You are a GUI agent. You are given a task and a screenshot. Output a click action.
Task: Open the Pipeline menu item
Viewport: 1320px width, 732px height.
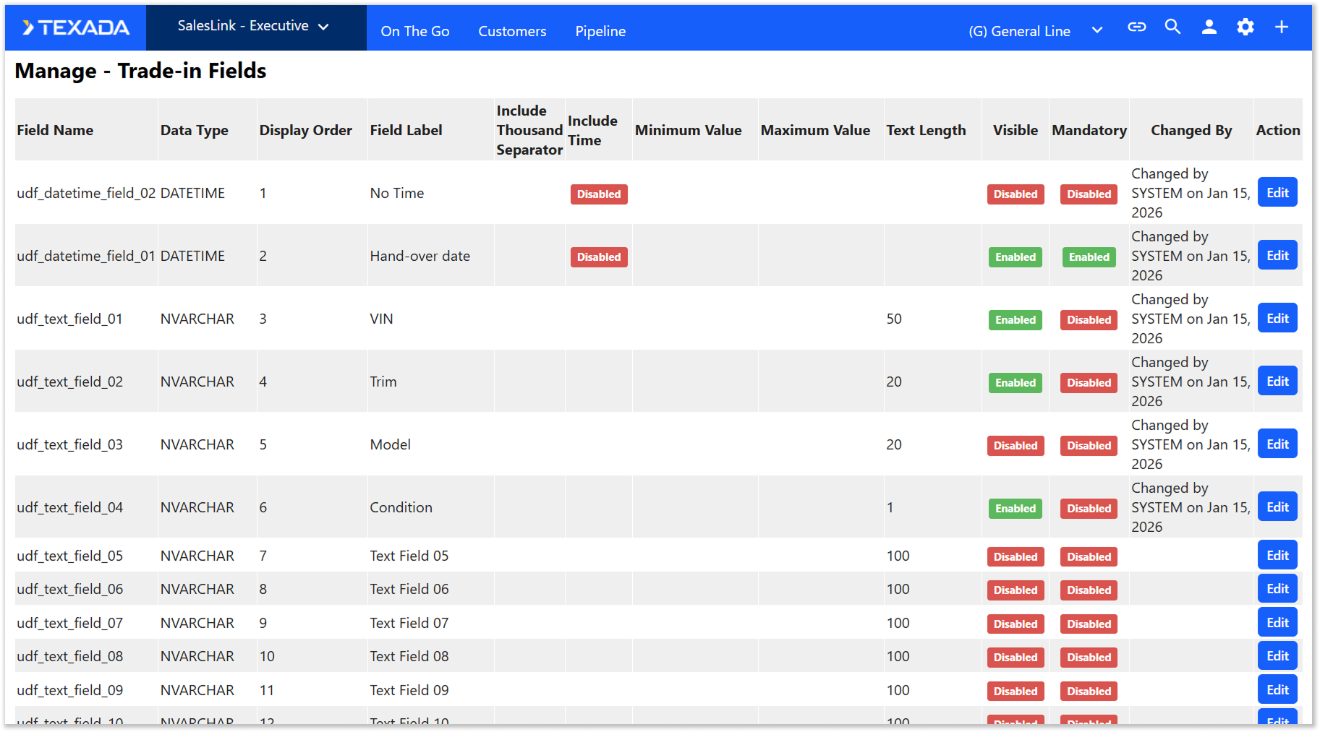click(x=600, y=31)
